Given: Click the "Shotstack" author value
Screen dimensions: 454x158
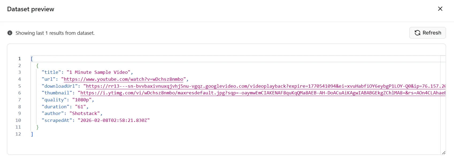Looking at the screenshot, I should pyautogui.click(x=84, y=113).
